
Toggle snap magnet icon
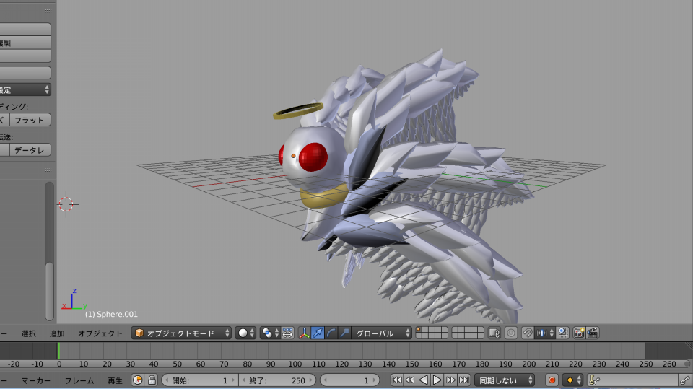coord(527,333)
